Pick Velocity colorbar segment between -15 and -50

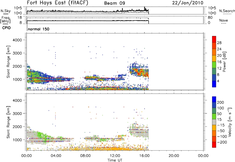214,128
